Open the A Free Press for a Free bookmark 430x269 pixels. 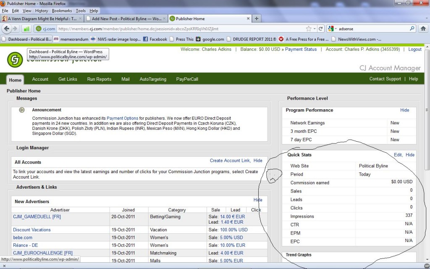tap(304, 39)
